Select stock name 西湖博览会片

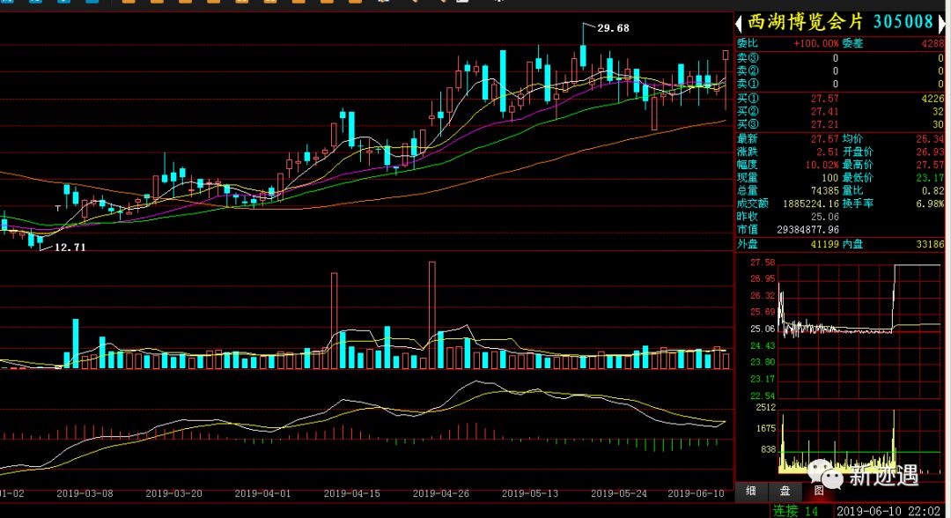(806, 22)
